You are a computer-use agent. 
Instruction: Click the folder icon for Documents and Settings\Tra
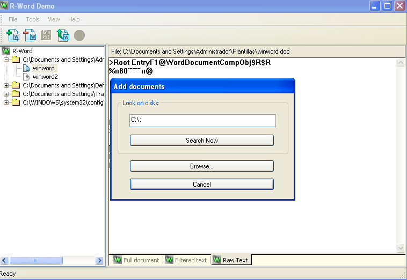point(16,94)
